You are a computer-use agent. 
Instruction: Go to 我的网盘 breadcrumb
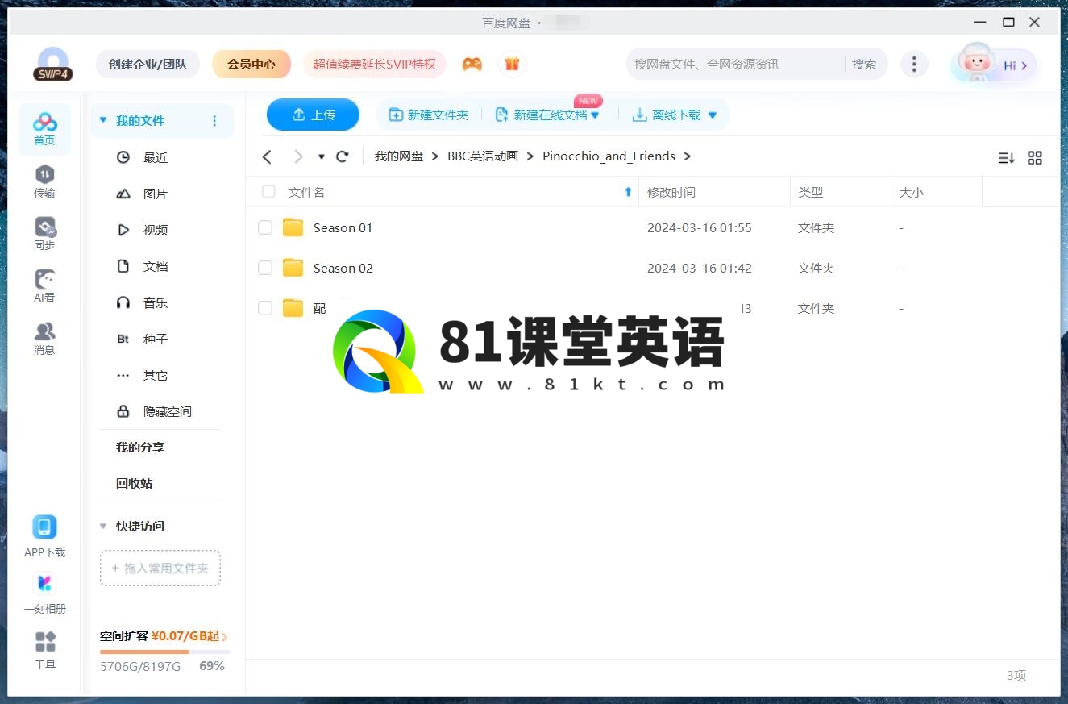[x=399, y=156]
